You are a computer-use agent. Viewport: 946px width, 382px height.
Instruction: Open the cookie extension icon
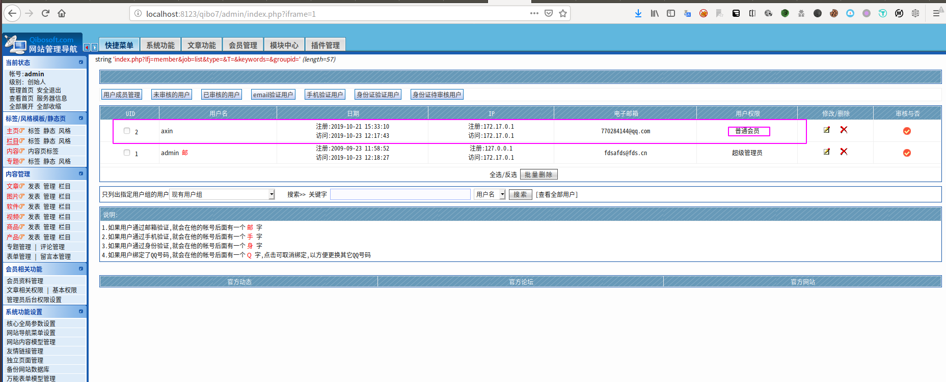834,13
